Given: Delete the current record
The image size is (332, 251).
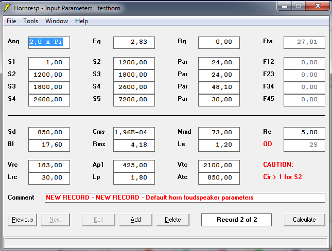Looking at the screenshot, I should 173,220.
